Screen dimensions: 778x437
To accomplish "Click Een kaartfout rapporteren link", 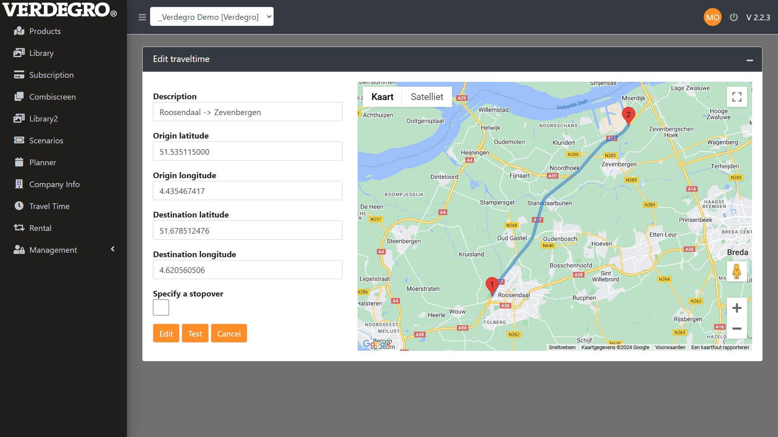I will 720,347.
